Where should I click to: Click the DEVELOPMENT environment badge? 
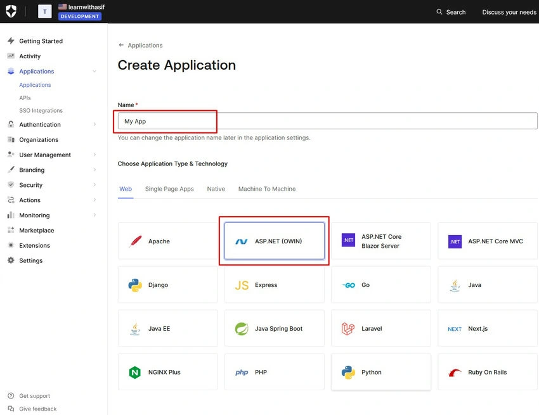point(80,16)
